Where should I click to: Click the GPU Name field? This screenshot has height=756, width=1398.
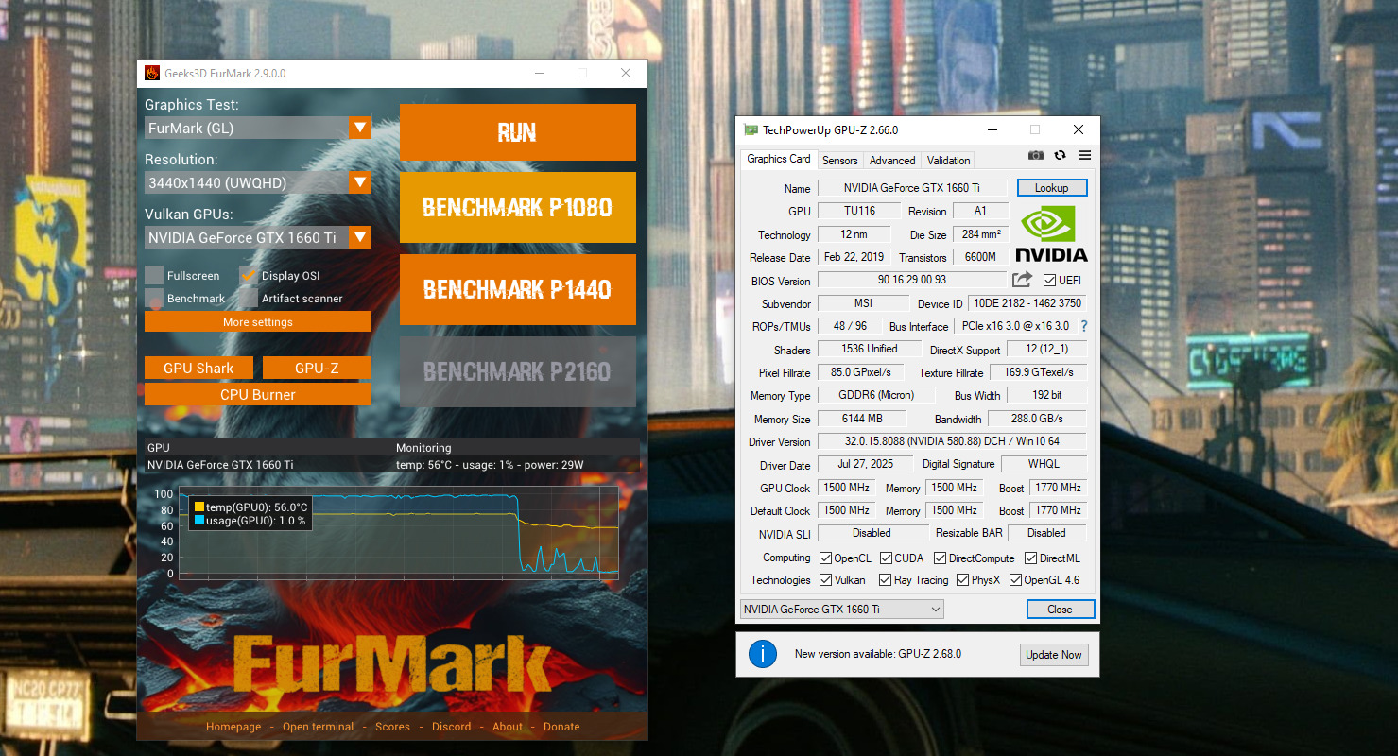click(912, 188)
